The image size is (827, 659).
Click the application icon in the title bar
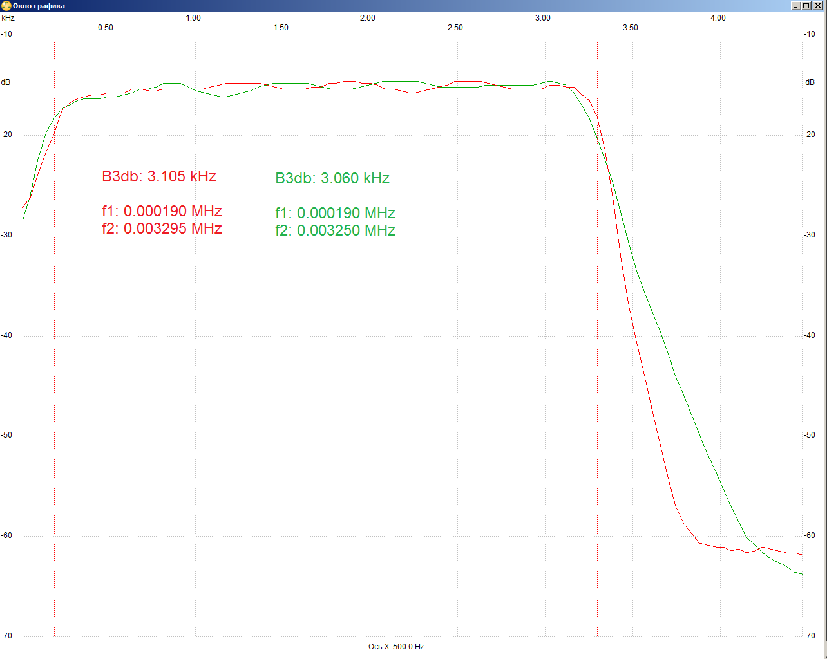(6, 6)
